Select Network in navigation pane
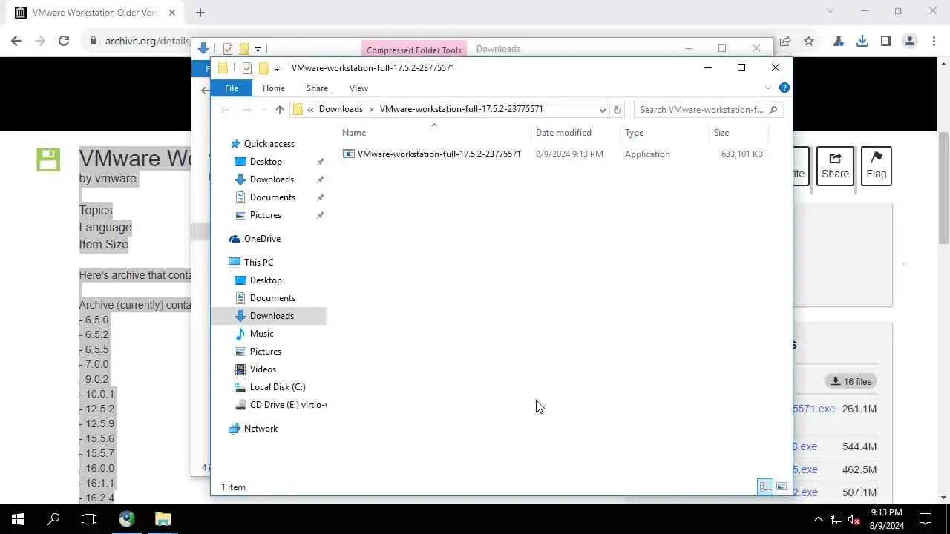 coord(261,429)
